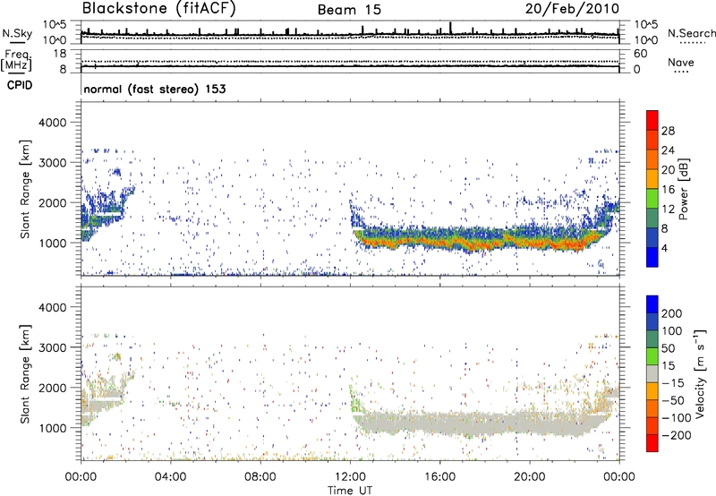Click the 3000 tick on the velocity panel

point(53,347)
